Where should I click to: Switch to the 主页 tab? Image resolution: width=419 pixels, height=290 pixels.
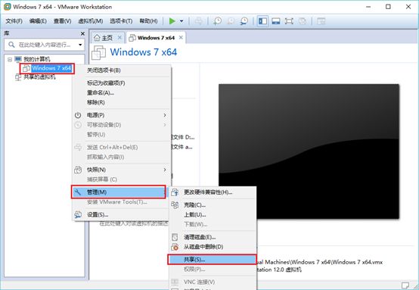(x=107, y=38)
